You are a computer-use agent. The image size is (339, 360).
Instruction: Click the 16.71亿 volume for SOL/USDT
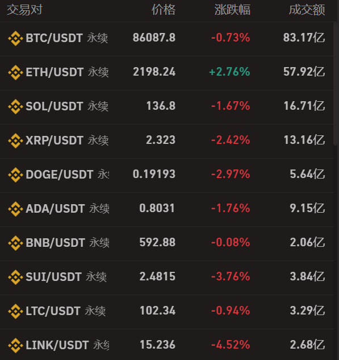pos(304,106)
